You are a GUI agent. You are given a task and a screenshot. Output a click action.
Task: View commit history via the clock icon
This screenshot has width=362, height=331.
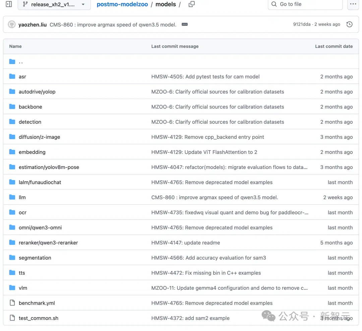click(x=350, y=24)
